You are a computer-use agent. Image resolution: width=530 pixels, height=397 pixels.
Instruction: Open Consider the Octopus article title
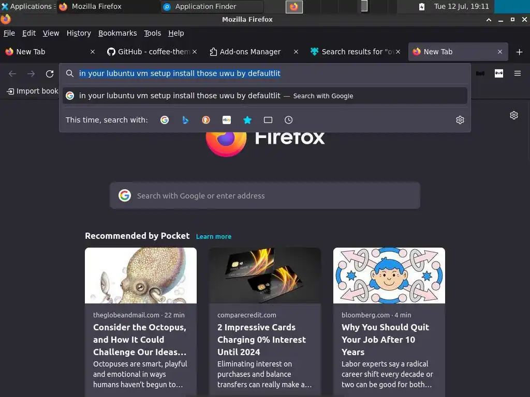(x=140, y=340)
